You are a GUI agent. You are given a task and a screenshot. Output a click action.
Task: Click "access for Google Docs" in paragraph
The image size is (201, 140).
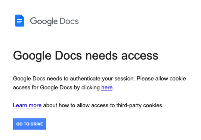click(43, 87)
